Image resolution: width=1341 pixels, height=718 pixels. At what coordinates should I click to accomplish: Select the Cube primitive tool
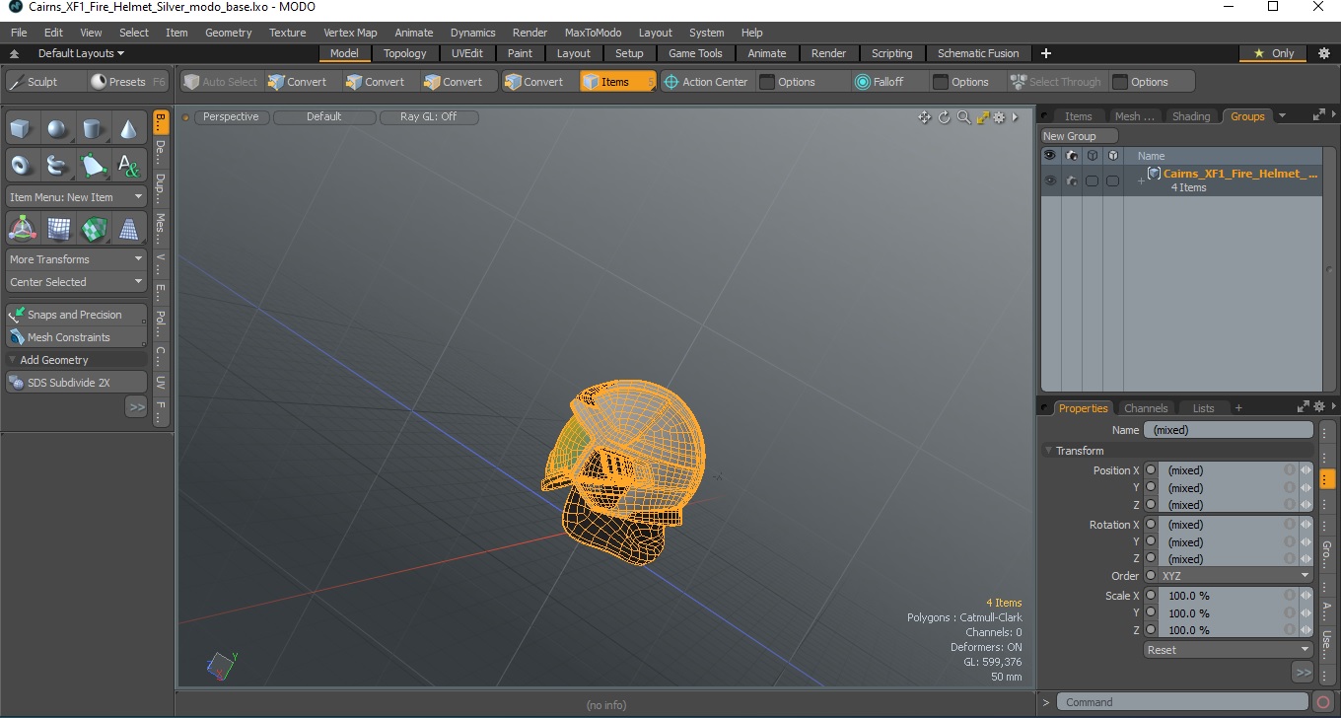coord(23,129)
